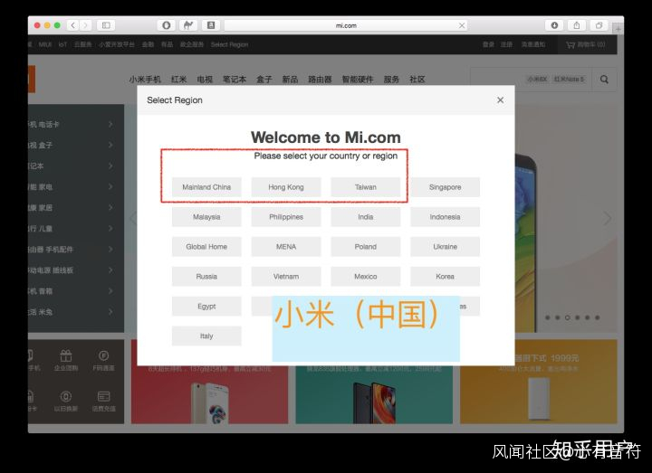Viewport: 652px width, 473px height.
Task: Select Malaysia region
Action: (206, 217)
